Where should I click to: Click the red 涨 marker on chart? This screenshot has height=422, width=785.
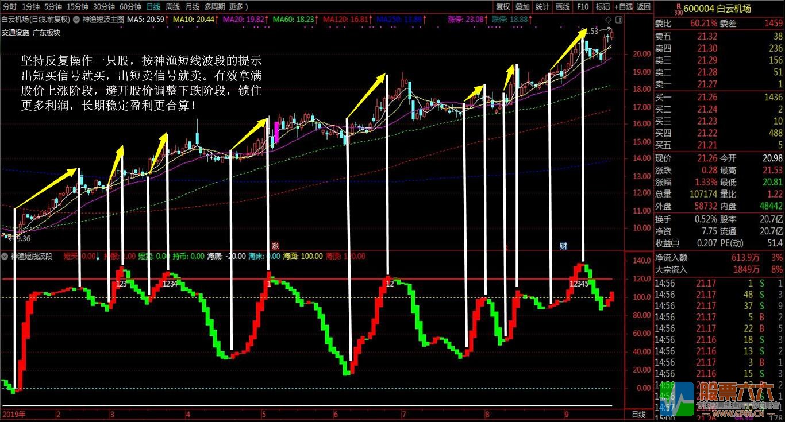point(275,246)
